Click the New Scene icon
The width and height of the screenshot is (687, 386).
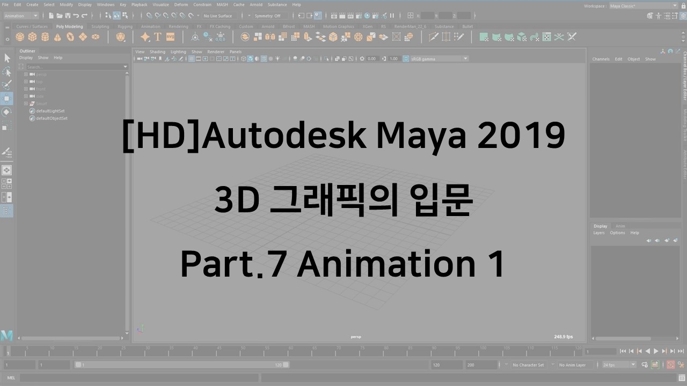[x=51, y=16]
